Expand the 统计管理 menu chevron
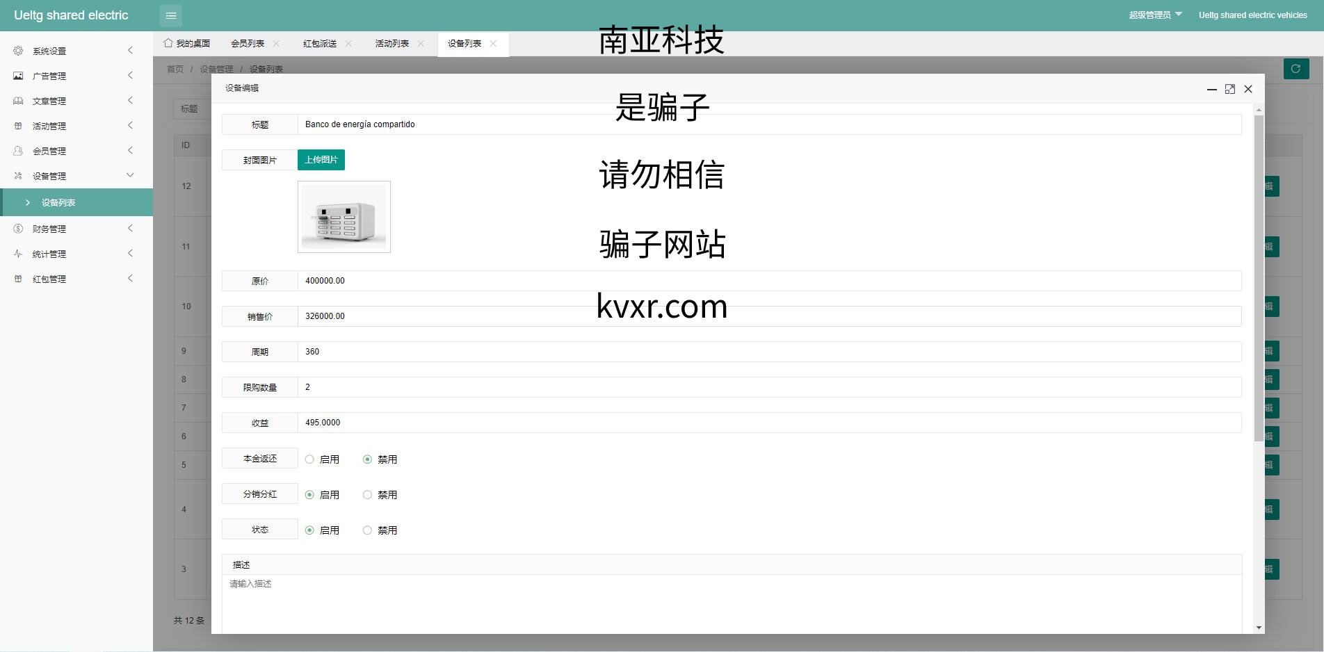 [130, 253]
